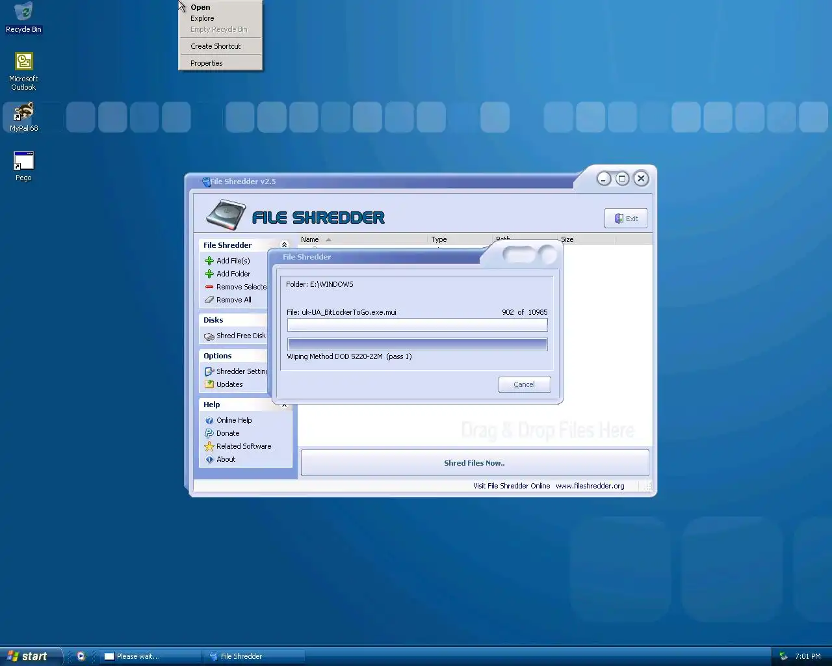Viewport: 832px width, 666px height.
Task: Collapse the Help sidebar panel
Action: 284,405
